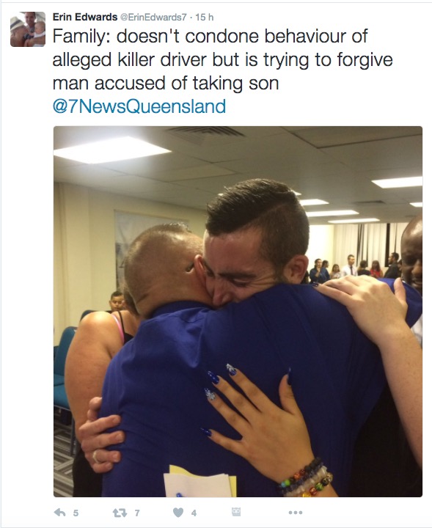Like the tweet with the heart icon
432x528 pixels.
coord(178,513)
